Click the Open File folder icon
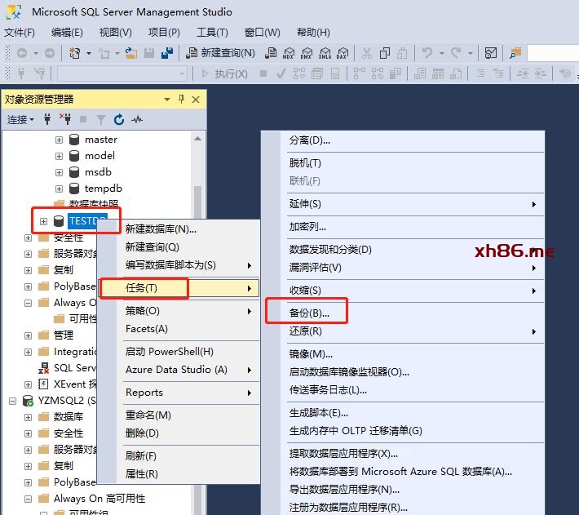The image size is (579, 515). pyautogui.click(x=130, y=53)
